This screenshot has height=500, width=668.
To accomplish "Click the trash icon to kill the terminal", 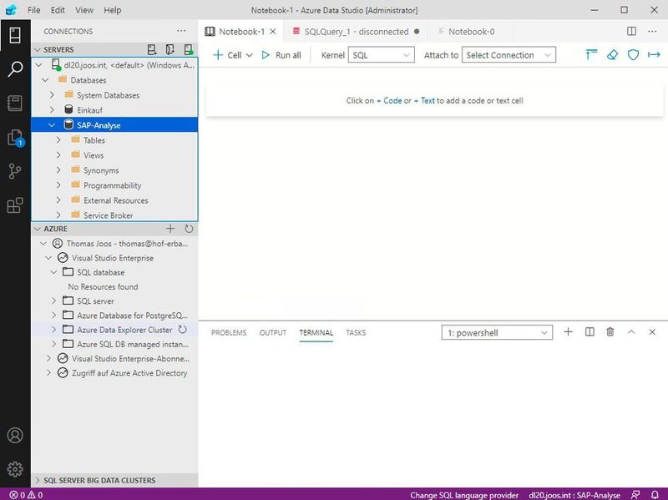I will (612, 332).
